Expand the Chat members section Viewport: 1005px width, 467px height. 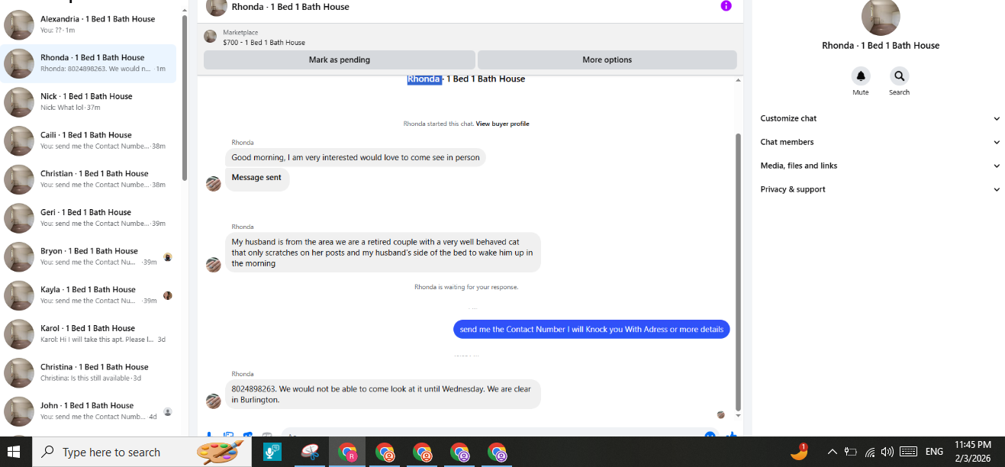tap(880, 142)
